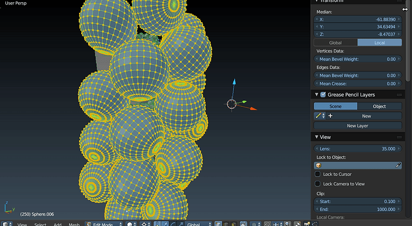The width and height of the screenshot is (412, 226).
Task: Click the vertices Mean Bevel Weight slider
Action: pos(358,59)
